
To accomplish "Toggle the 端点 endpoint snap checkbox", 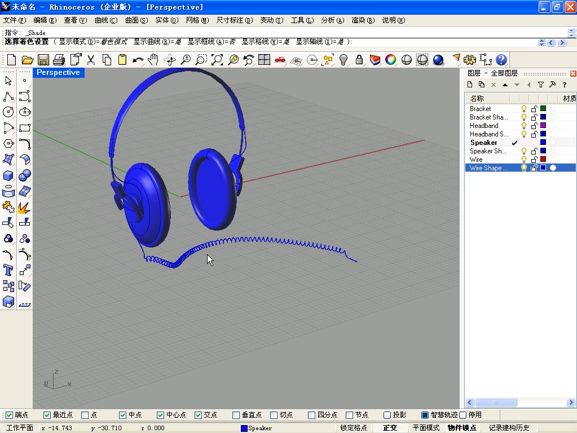I will [x=9, y=415].
